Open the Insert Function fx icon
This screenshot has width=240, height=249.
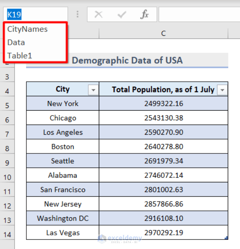pyautogui.click(x=144, y=14)
